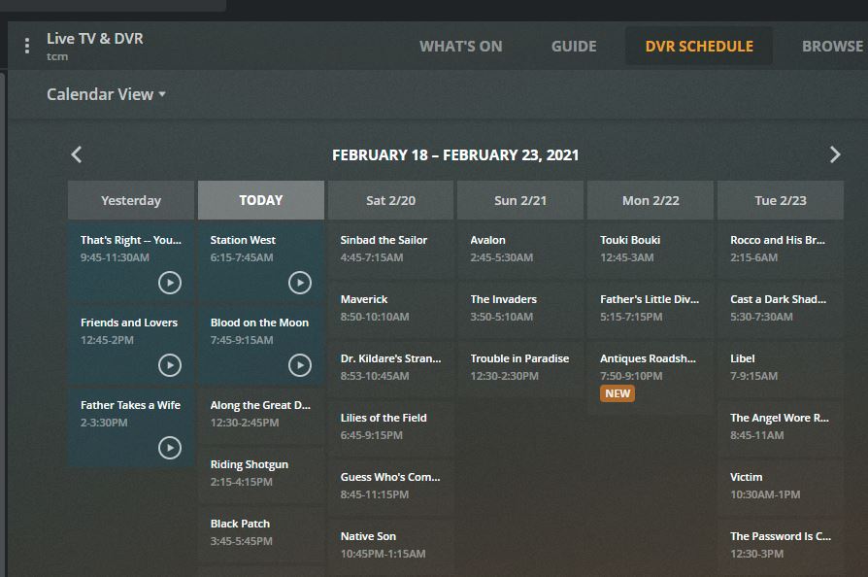This screenshot has width=868, height=577.
Task: Select the TODAY column header
Action: click(x=259, y=200)
